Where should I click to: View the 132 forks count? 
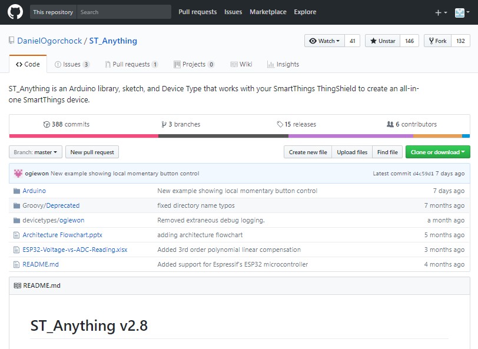[x=460, y=41]
